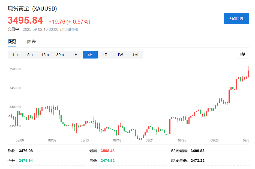Select the active 4H timeframe

90,55
